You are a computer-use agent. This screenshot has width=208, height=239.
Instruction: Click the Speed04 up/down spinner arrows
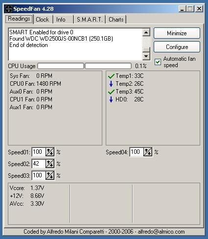(x=148, y=152)
